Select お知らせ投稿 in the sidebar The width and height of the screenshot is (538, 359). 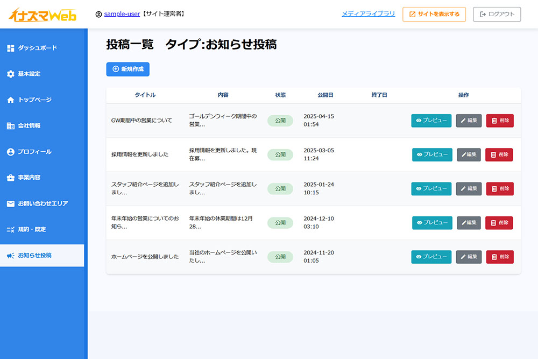coord(42,255)
